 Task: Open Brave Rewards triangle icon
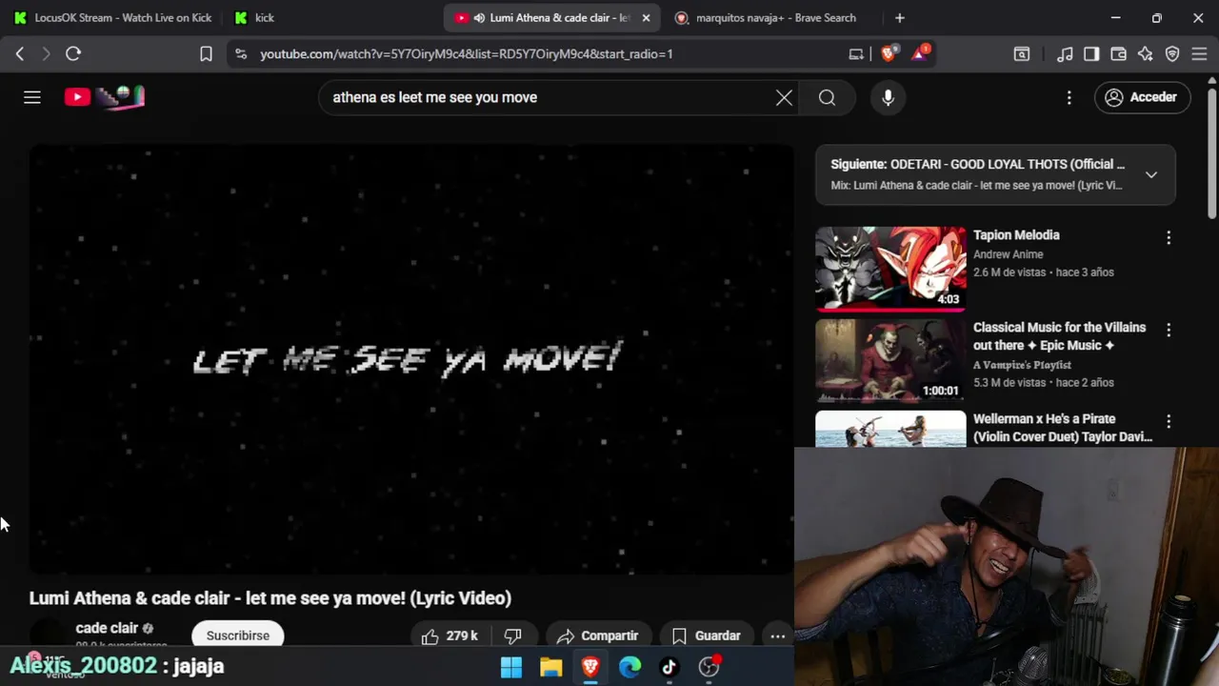pos(920,54)
